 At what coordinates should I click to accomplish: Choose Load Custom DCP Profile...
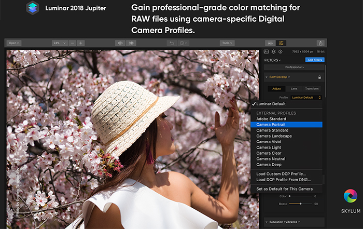(x=287, y=174)
